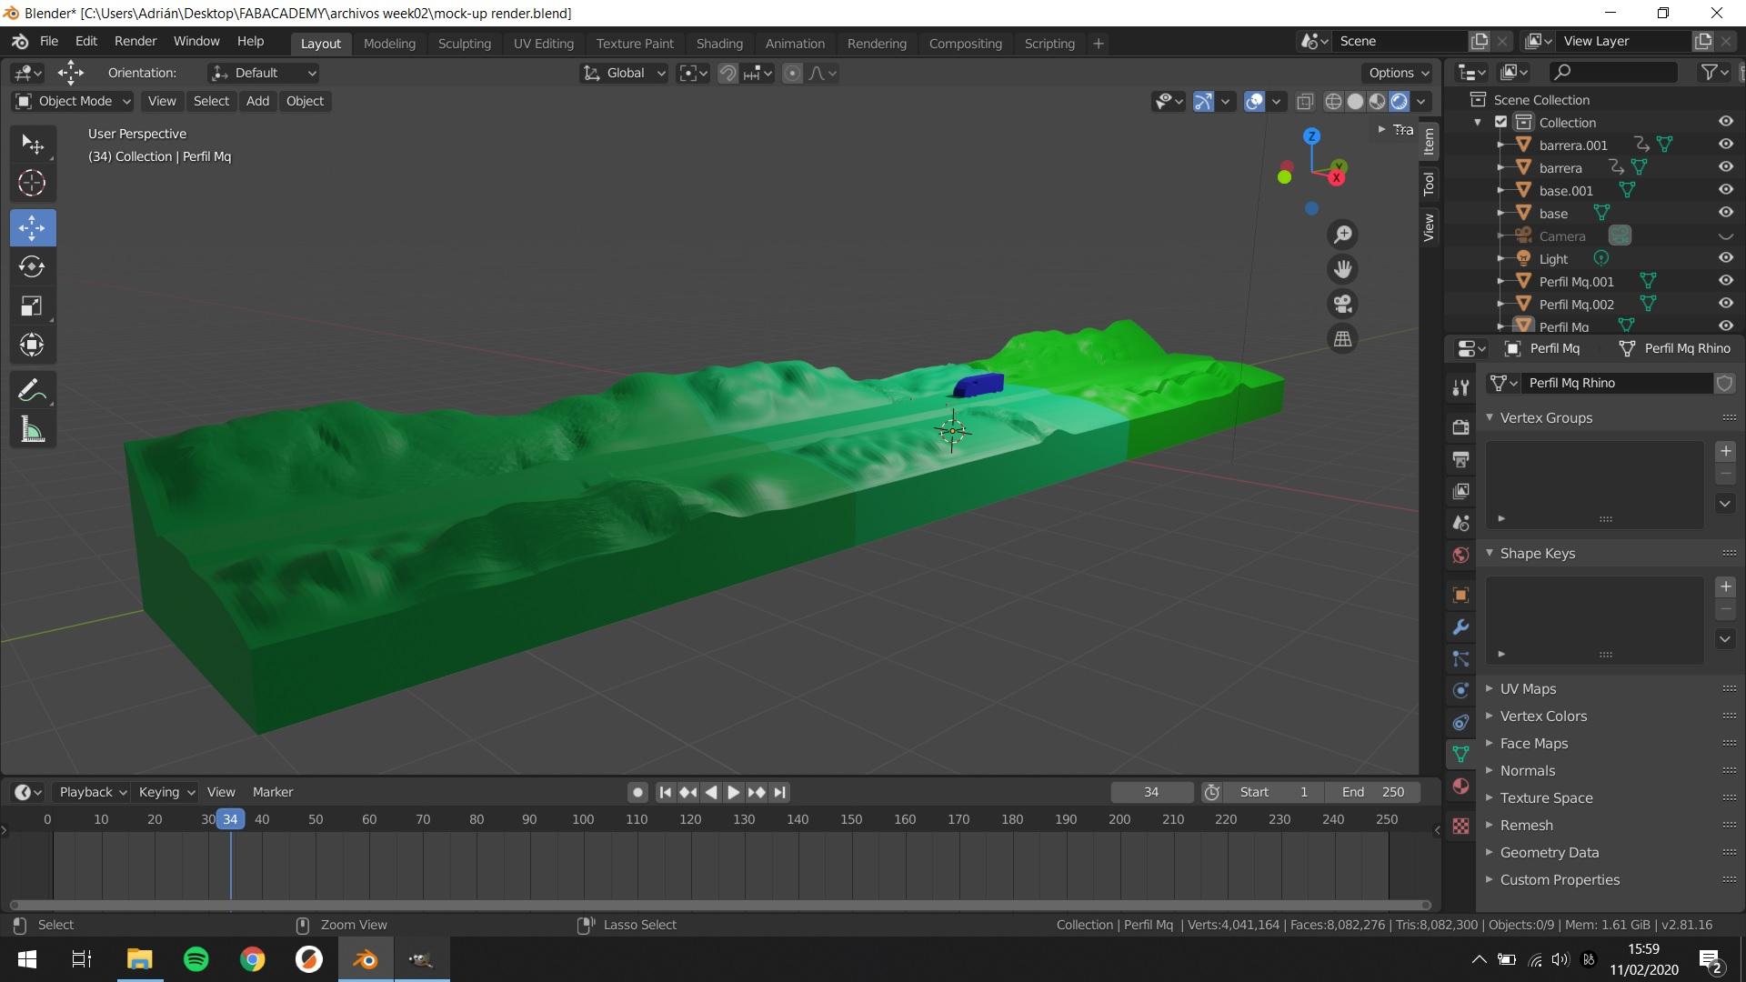Hide base.001 object in outliner
Image resolution: width=1746 pixels, height=982 pixels.
pos(1725,190)
